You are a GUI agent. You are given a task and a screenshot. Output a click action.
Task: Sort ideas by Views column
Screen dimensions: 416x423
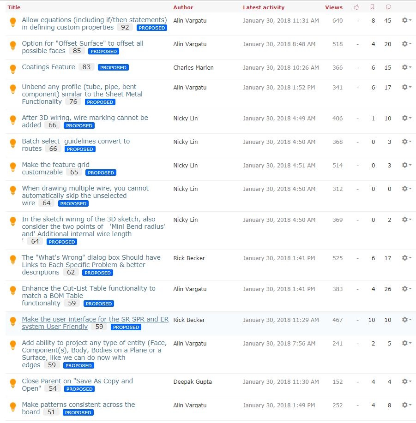334,7
